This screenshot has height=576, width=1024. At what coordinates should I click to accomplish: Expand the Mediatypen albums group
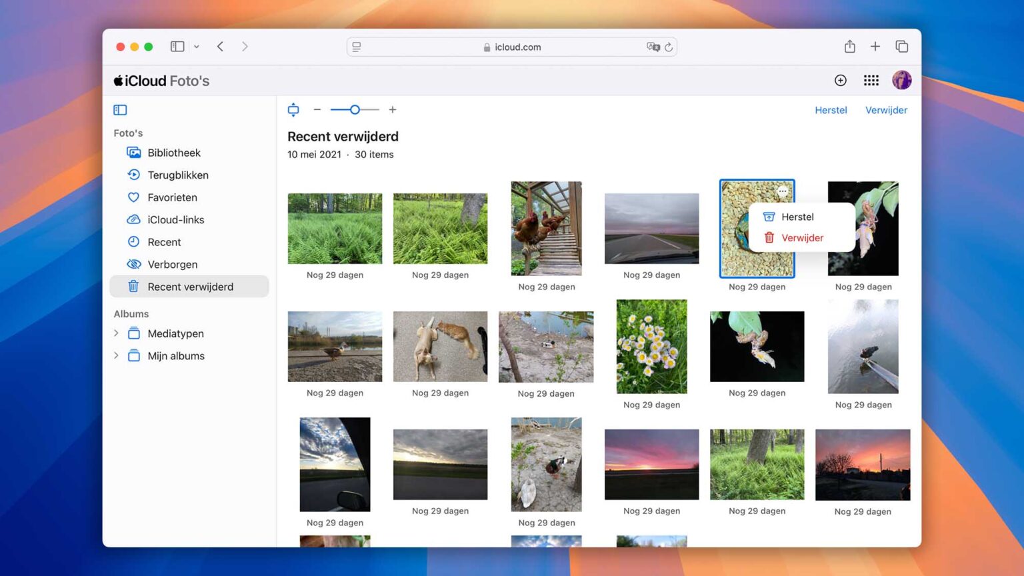click(116, 333)
